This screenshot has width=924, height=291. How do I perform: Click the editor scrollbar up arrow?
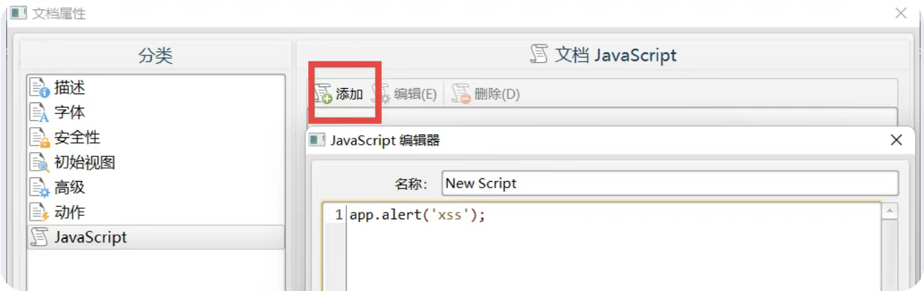[x=889, y=212]
